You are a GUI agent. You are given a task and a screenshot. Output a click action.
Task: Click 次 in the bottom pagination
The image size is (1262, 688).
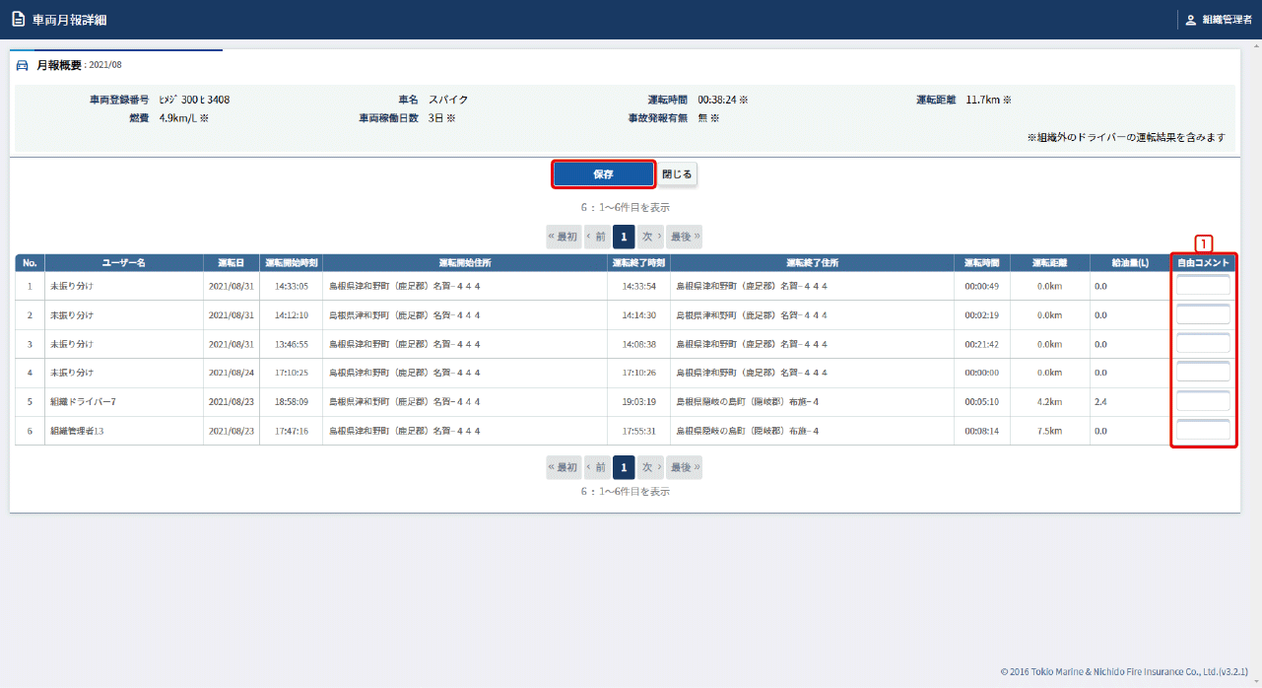[650, 467]
